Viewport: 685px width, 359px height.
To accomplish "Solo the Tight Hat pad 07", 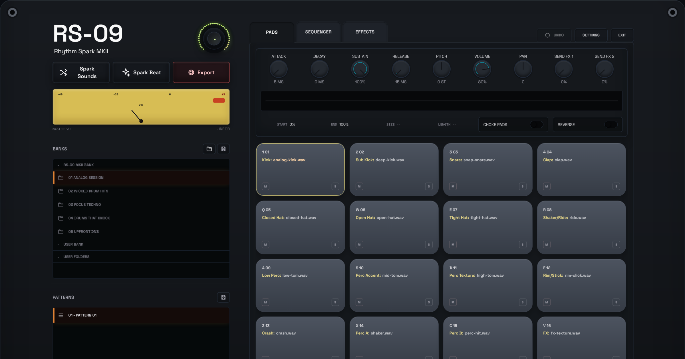I will [523, 244].
